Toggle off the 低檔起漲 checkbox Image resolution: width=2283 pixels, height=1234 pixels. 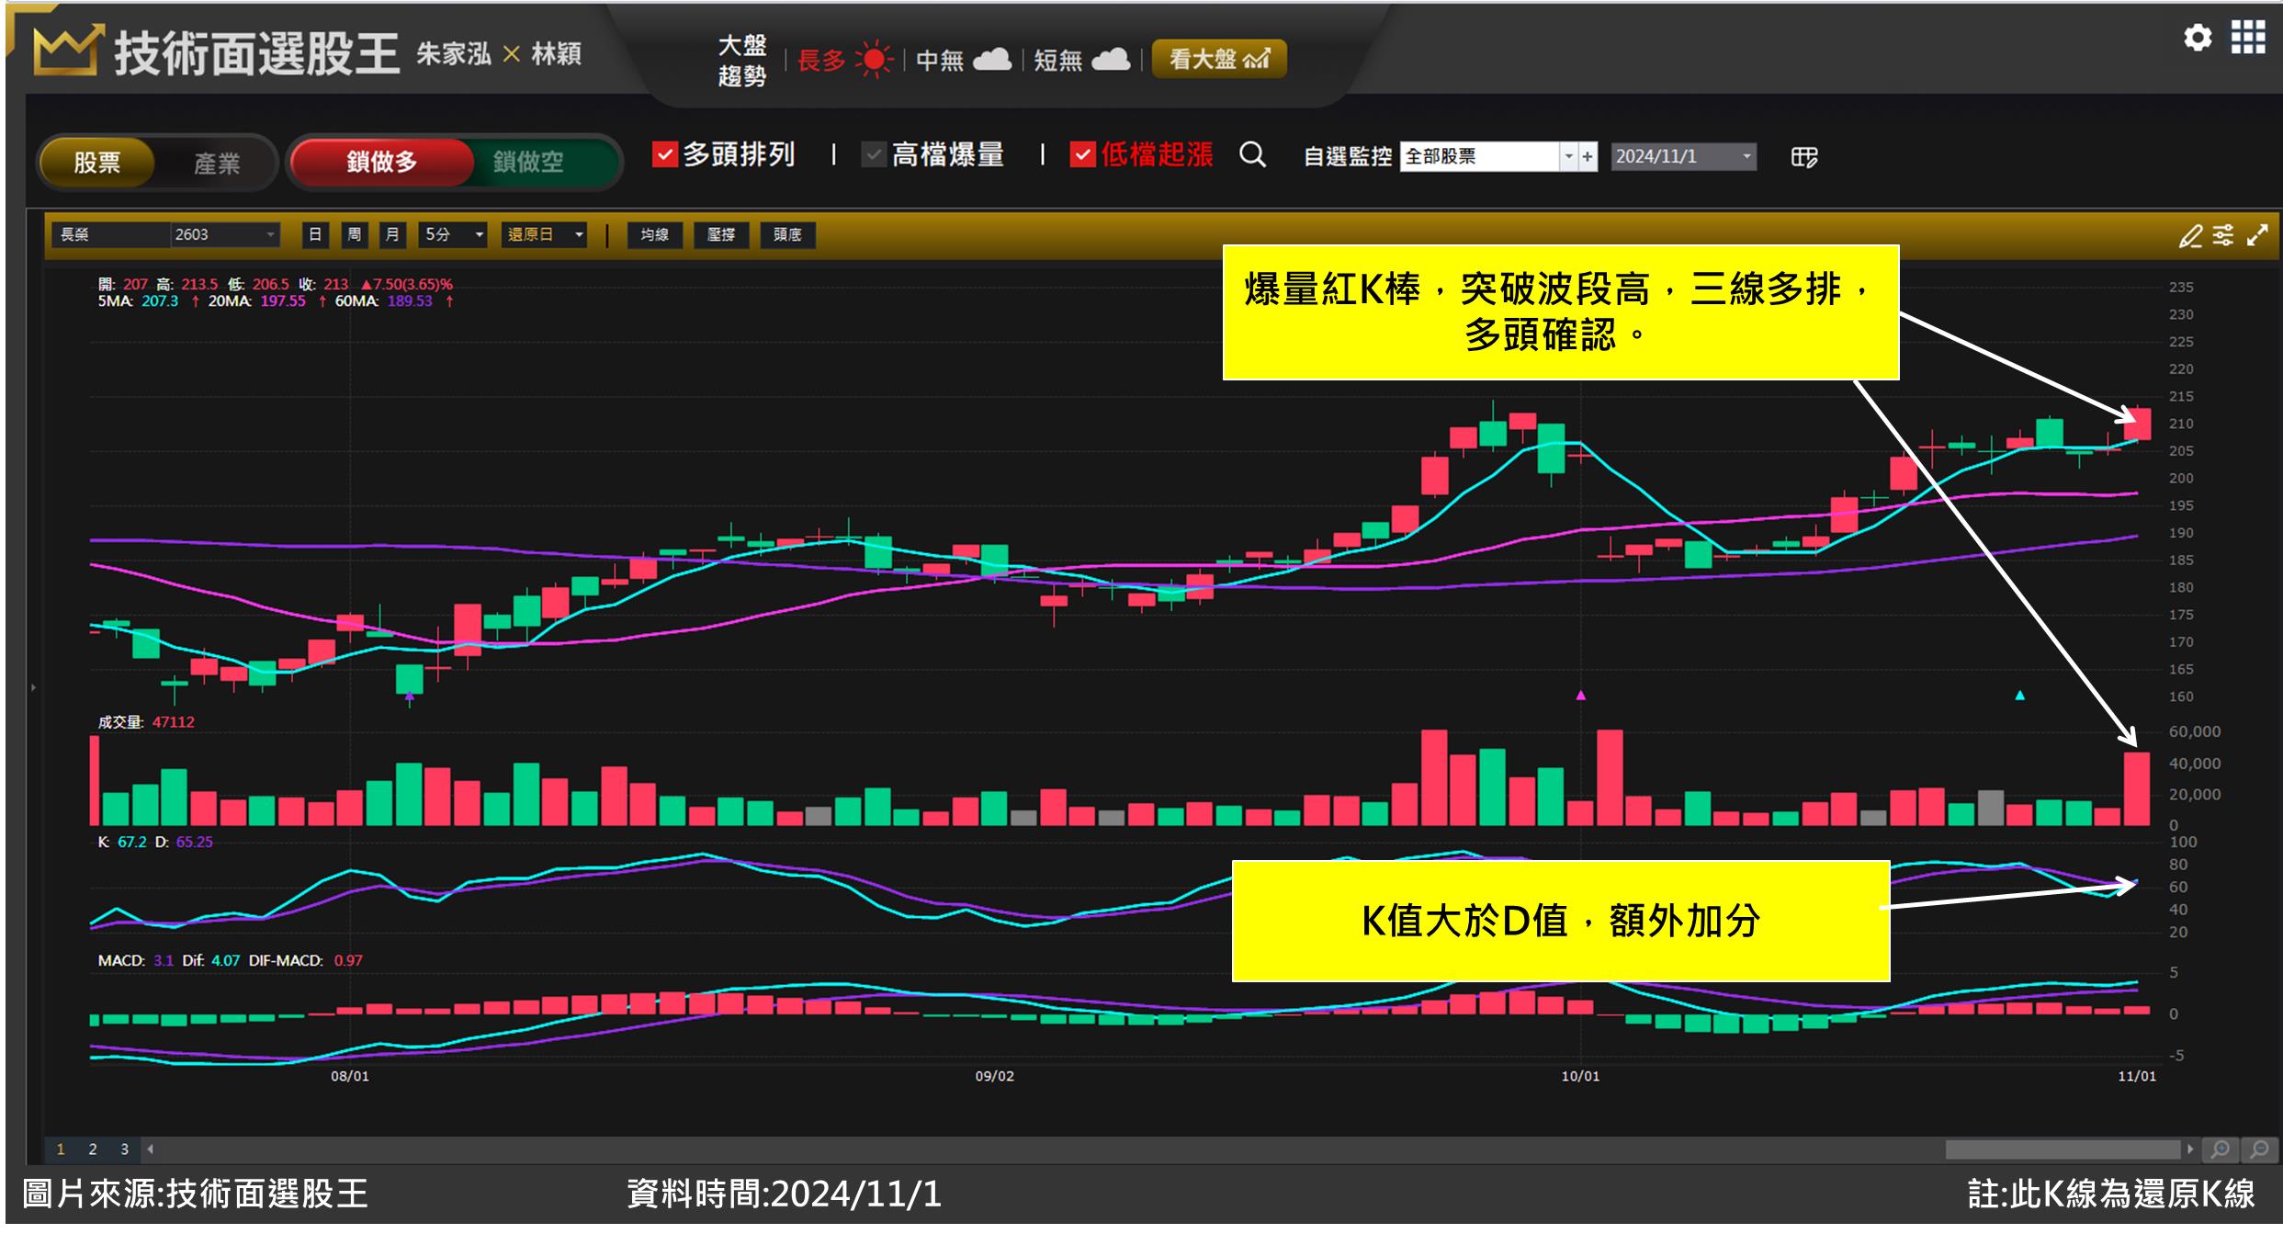tap(1082, 156)
